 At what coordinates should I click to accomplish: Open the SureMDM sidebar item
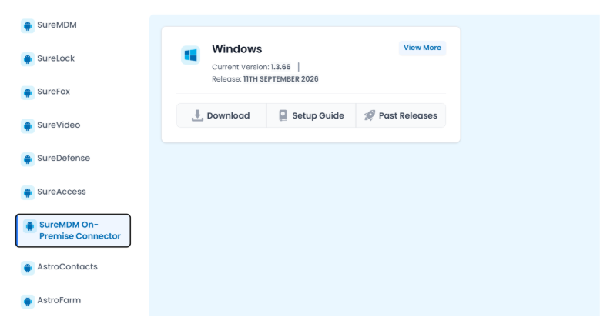tap(57, 25)
